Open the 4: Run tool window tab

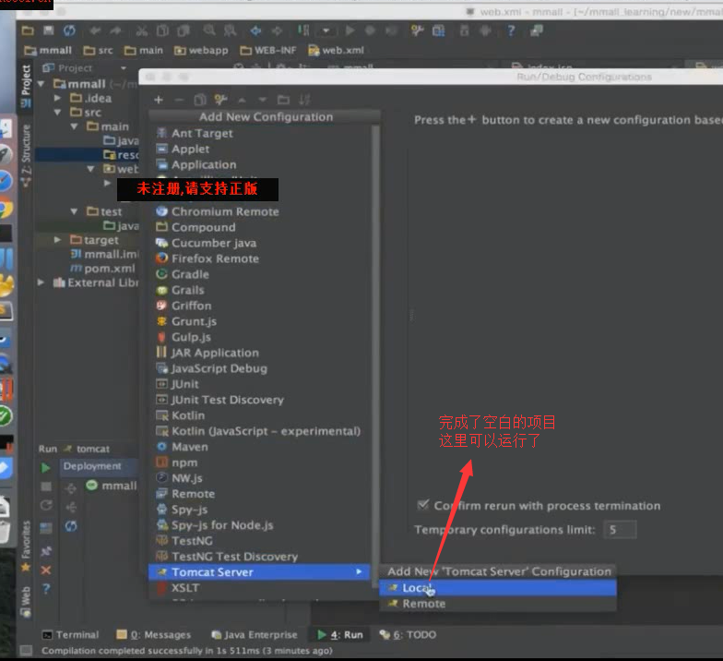340,635
